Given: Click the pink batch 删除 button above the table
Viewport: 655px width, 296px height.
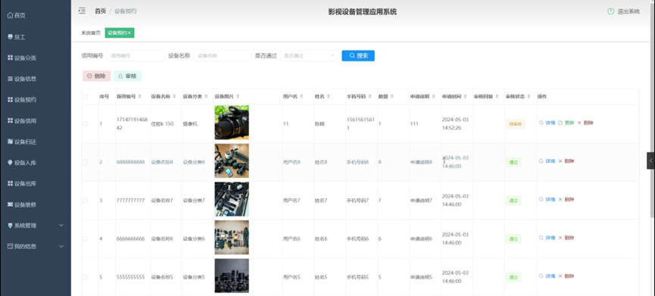Looking at the screenshot, I should coord(96,76).
